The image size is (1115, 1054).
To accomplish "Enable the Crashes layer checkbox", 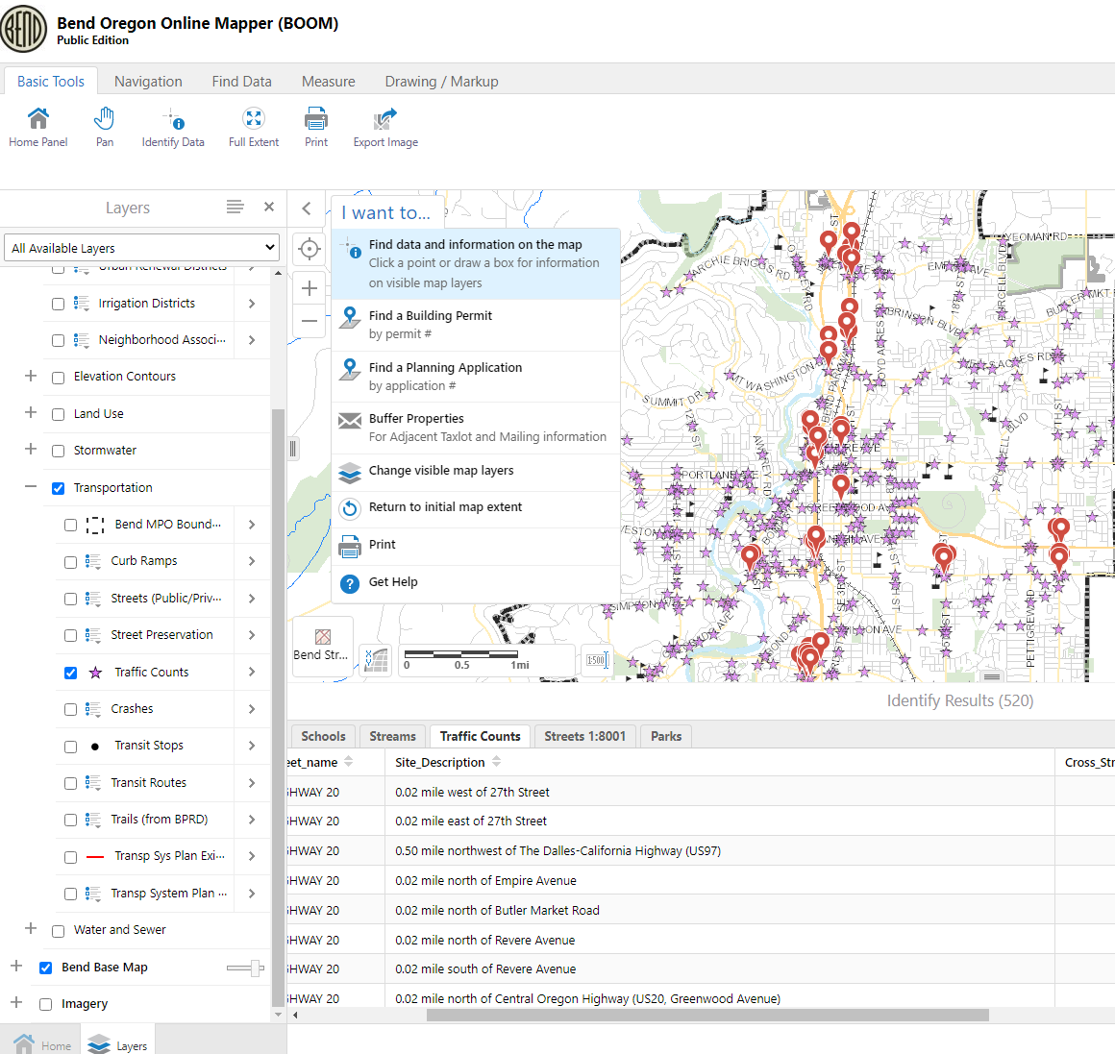I will [x=70, y=710].
